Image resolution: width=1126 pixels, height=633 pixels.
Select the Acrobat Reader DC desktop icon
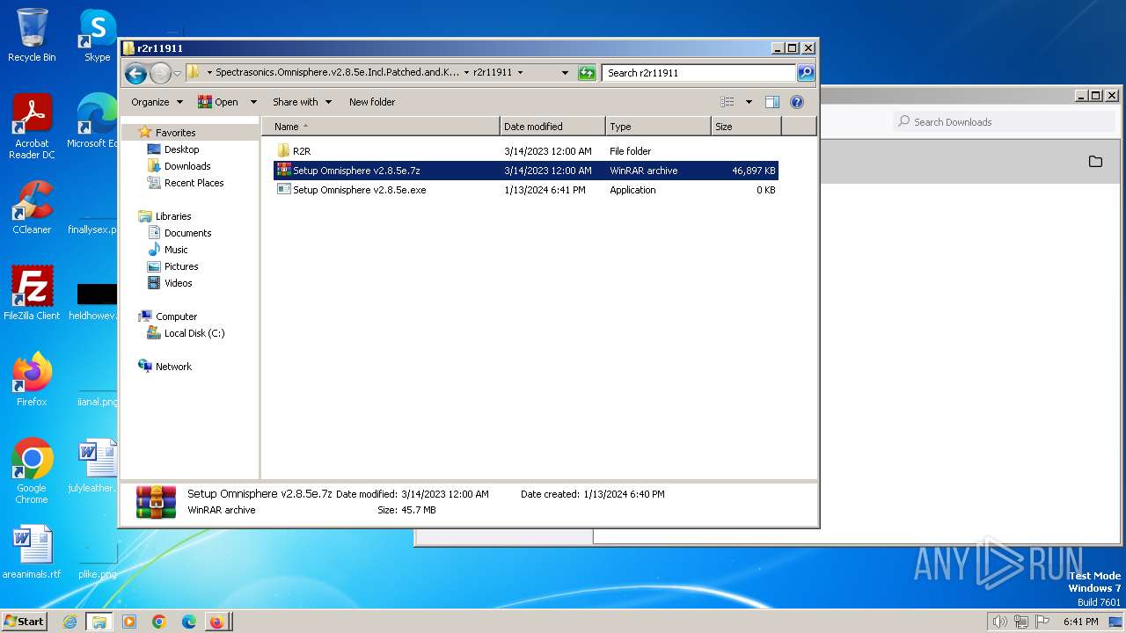(x=32, y=127)
